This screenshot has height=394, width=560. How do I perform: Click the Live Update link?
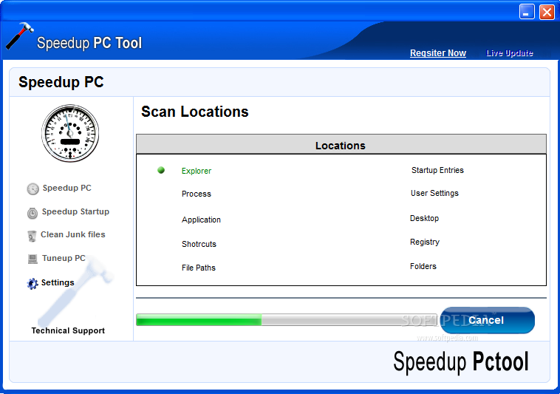click(x=510, y=53)
